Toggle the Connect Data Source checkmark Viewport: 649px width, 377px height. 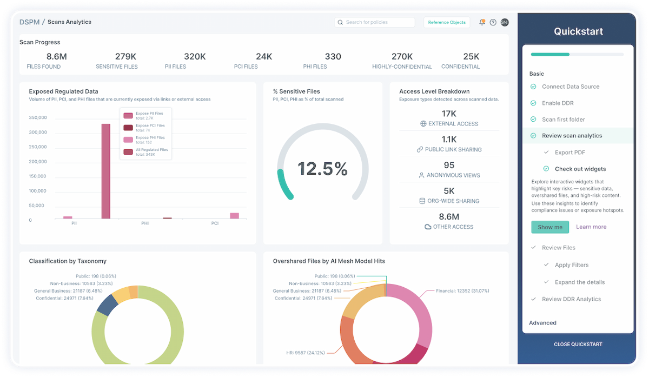click(x=534, y=87)
